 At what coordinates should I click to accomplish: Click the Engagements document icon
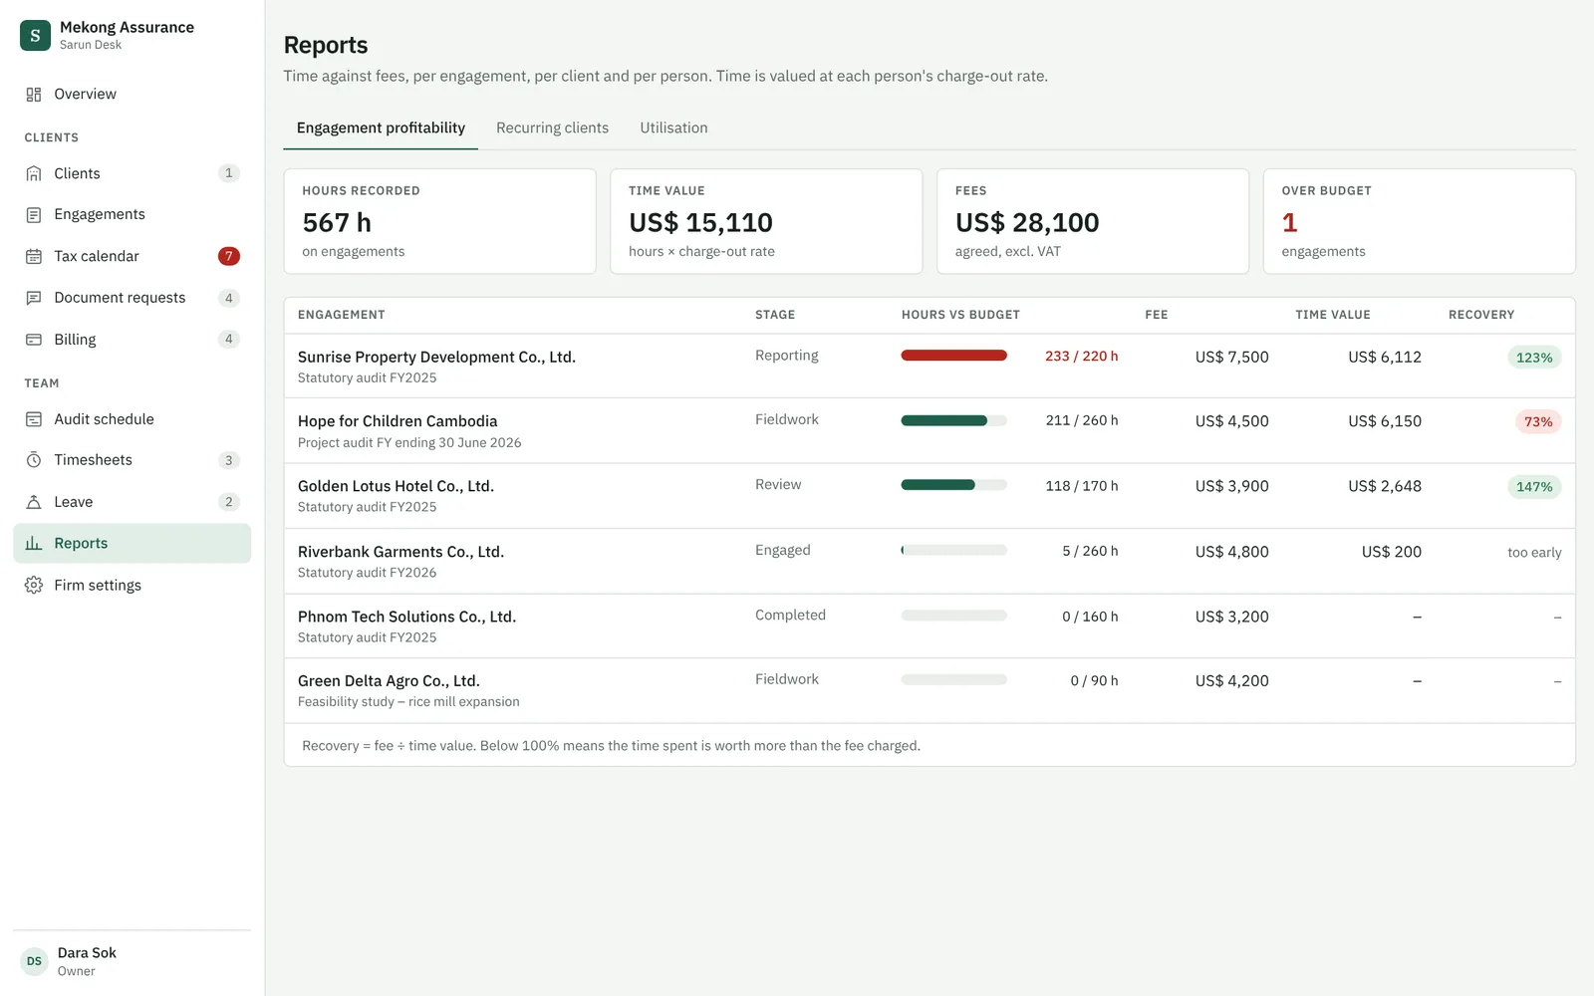34,215
